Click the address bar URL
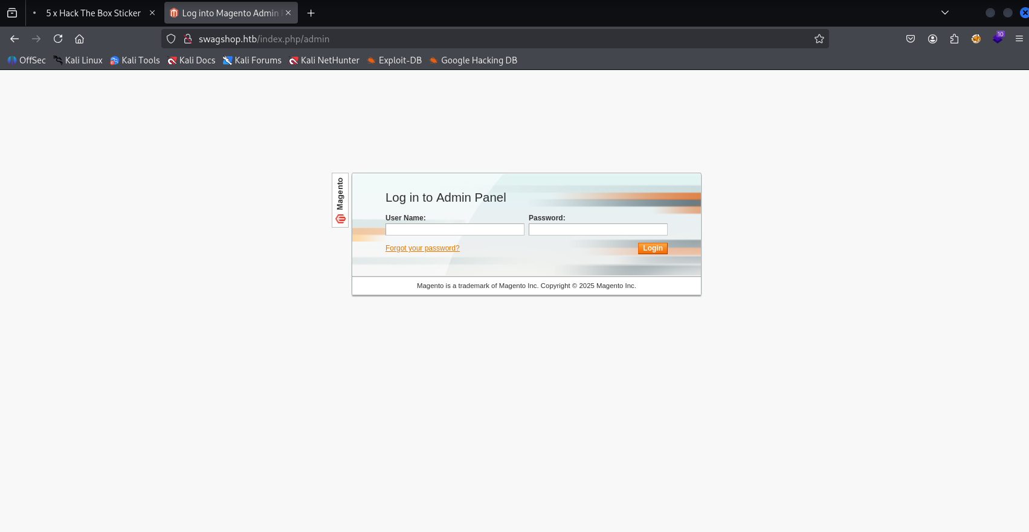Screen dimensions: 1029x532 pos(264,39)
